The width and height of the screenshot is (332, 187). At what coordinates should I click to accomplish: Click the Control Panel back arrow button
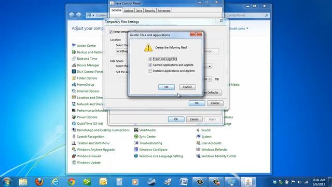click(72, 15)
